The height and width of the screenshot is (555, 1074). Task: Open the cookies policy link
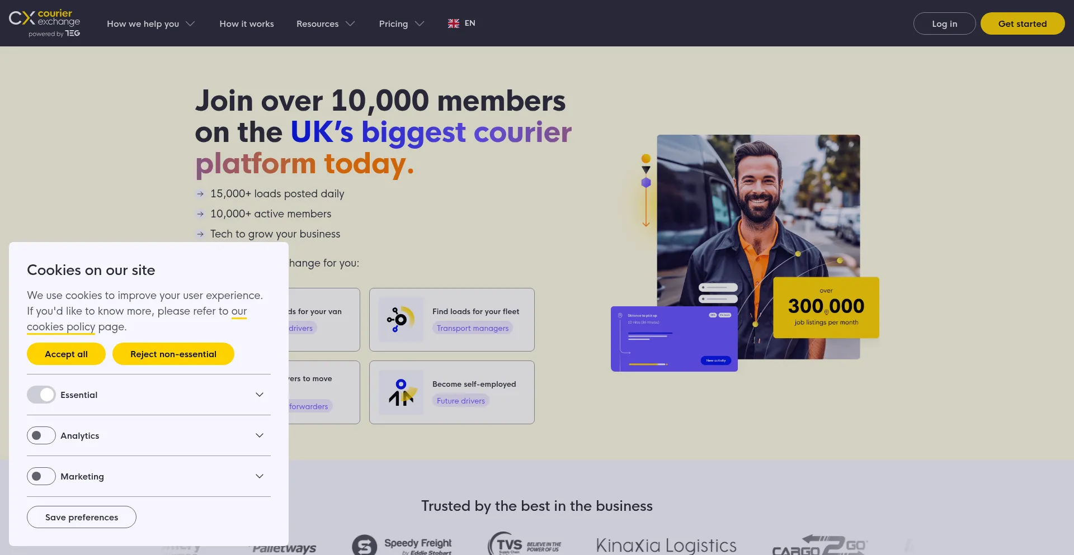(x=137, y=319)
